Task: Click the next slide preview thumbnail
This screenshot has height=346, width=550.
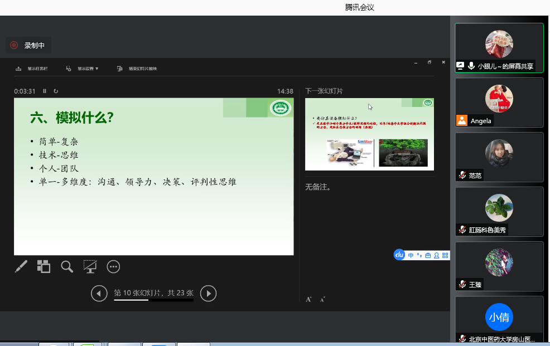Action: [369, 134]
